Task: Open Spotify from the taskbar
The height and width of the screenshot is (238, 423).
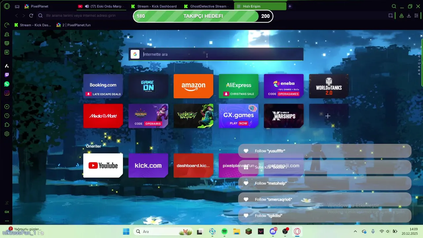Action: [224, 231]
